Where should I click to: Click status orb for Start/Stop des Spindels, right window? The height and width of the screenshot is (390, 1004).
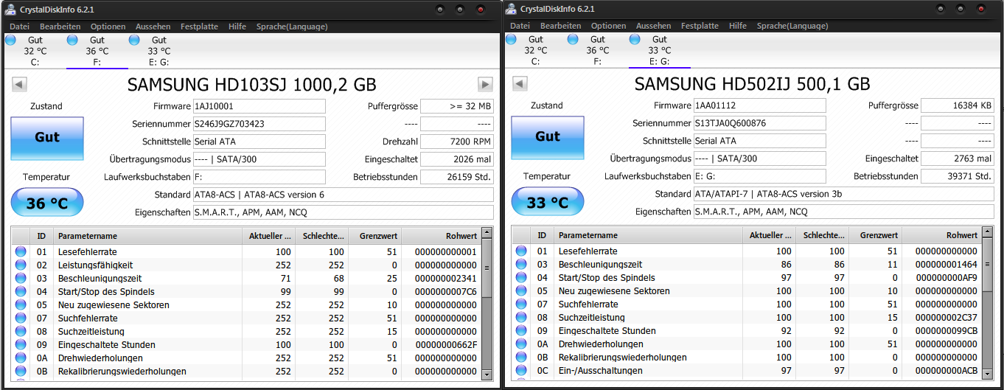click(x=521, y=277)
